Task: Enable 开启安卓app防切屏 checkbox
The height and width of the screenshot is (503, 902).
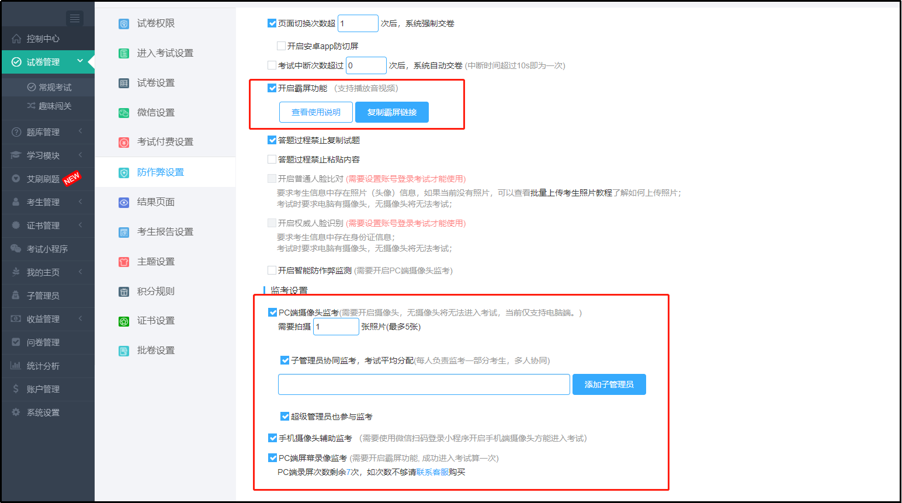Action: (x=281, y=46)
